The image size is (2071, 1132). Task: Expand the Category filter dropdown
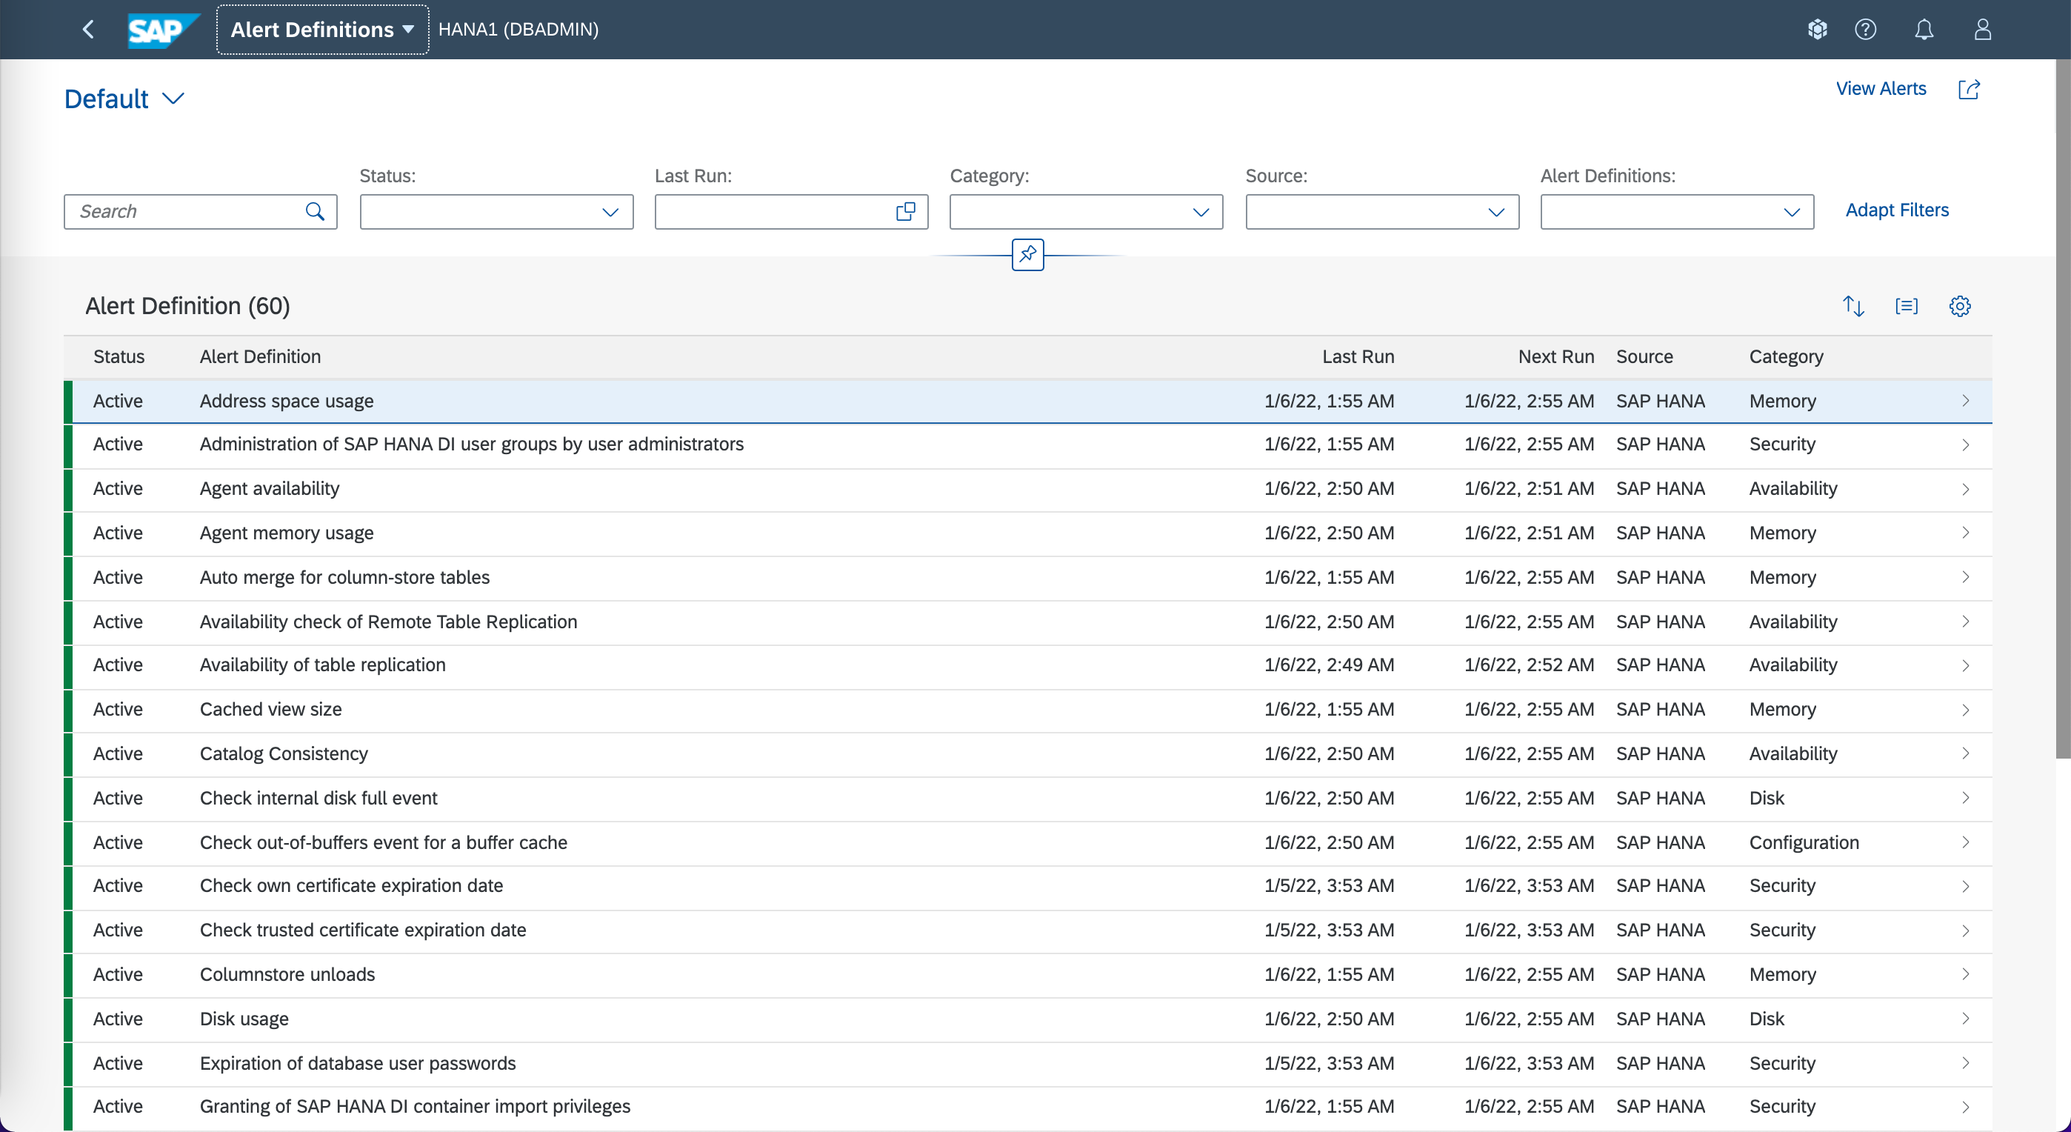point(1201,212)
